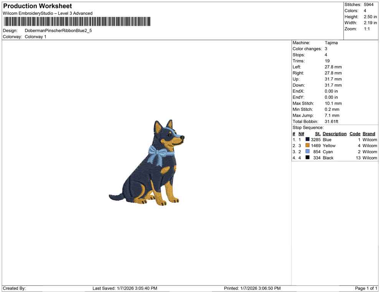Click the Brand column header
Image resolution: width=380 pixels, height=292 pixels.
pos(368,134)
